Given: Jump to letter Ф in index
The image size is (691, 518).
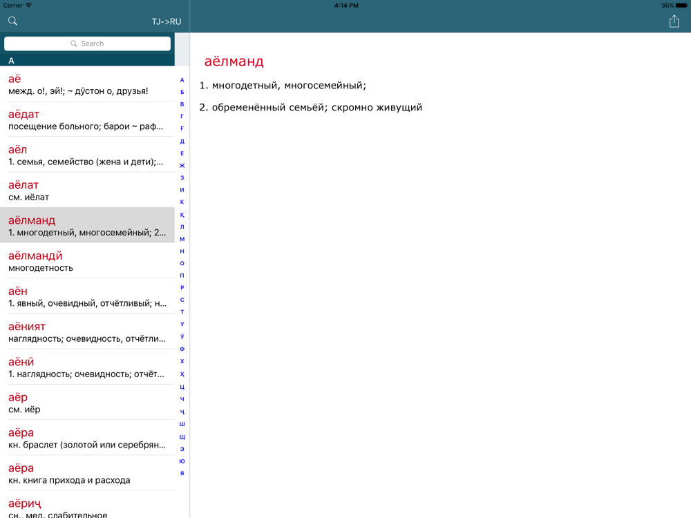Looking at the screenshot, I should (x=182, y=349).
